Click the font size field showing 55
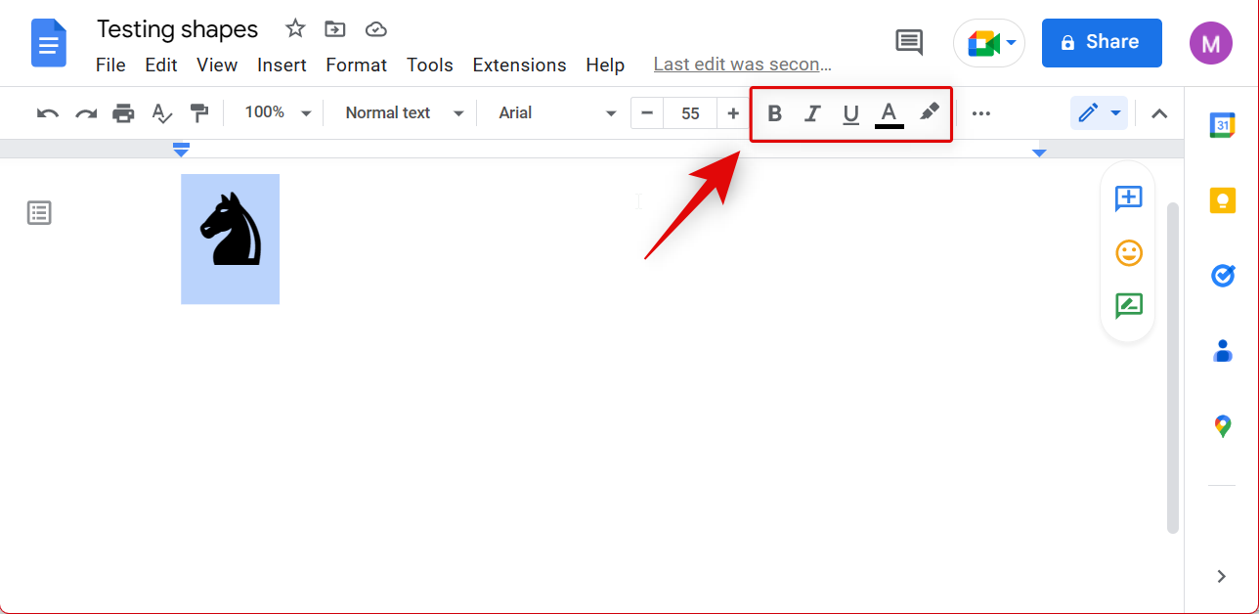 (x=690, y=113)
